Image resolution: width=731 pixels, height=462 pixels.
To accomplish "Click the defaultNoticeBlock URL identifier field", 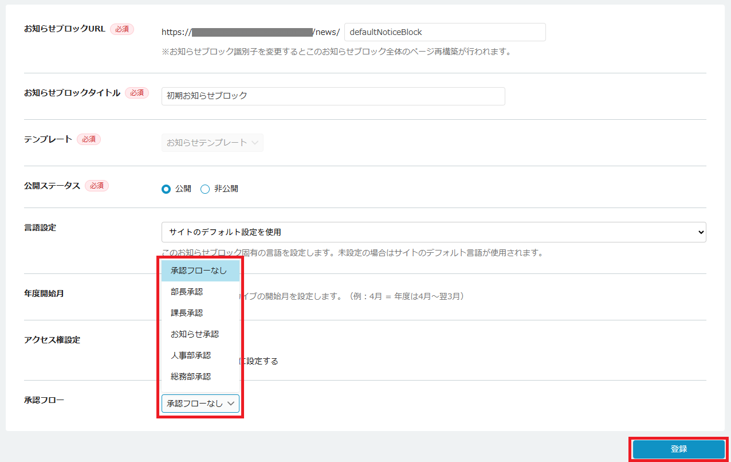I will pyautogui.click(x=445, y=32).
